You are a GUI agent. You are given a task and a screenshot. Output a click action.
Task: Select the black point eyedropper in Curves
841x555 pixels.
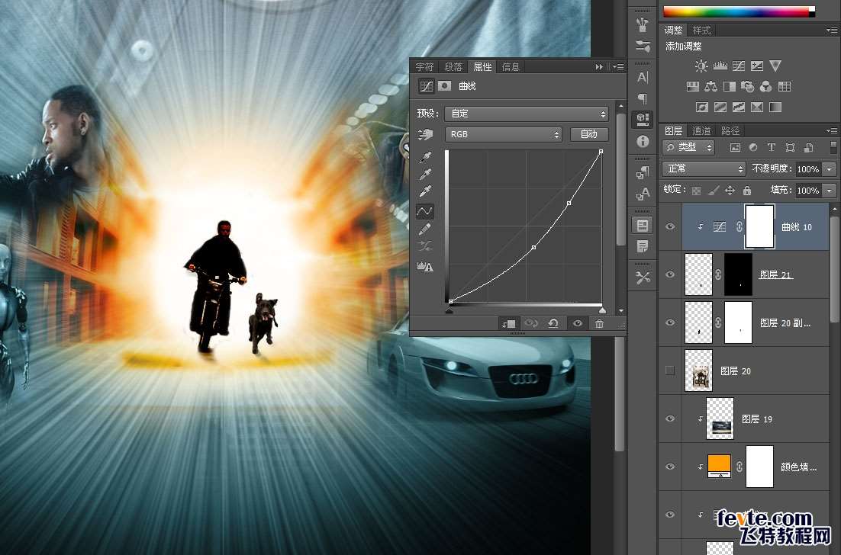pyautogui.click(x=425, y=157)
